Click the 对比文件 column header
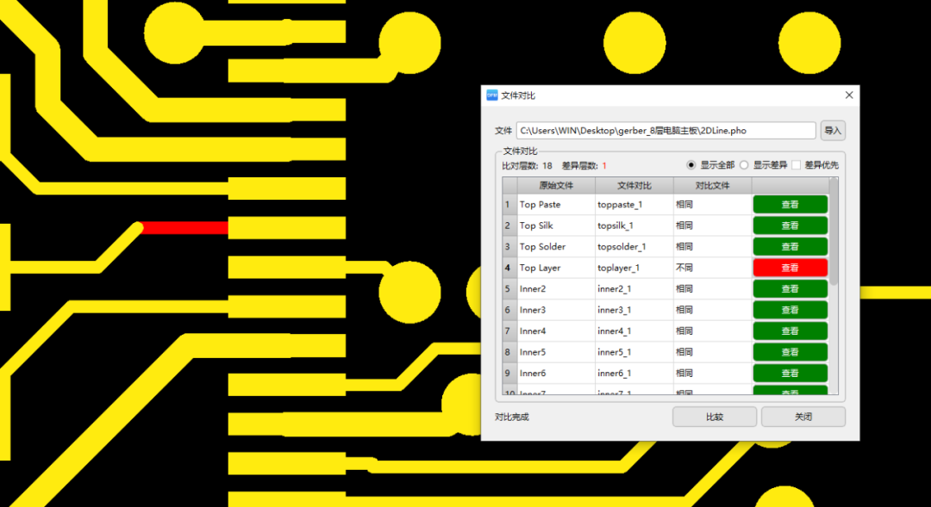This screenshot has height=507, width=931. pyautogui.click(x=713, y=186)
